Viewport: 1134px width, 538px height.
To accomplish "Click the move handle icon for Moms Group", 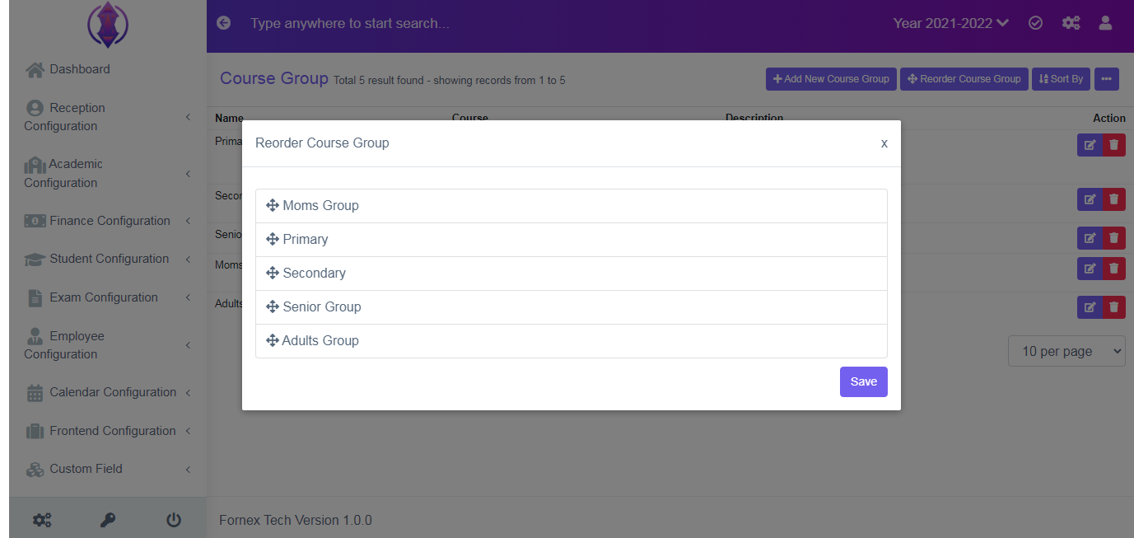I will point(273,206).
